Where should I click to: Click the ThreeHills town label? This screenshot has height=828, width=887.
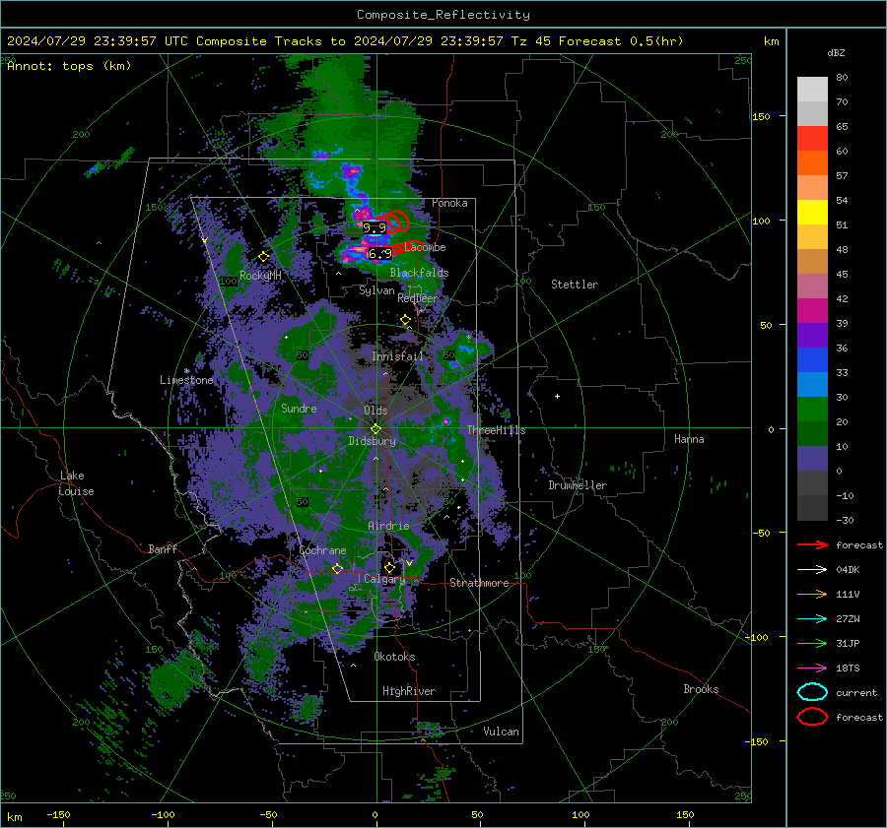pyautogui.click(x=496, y=430)
